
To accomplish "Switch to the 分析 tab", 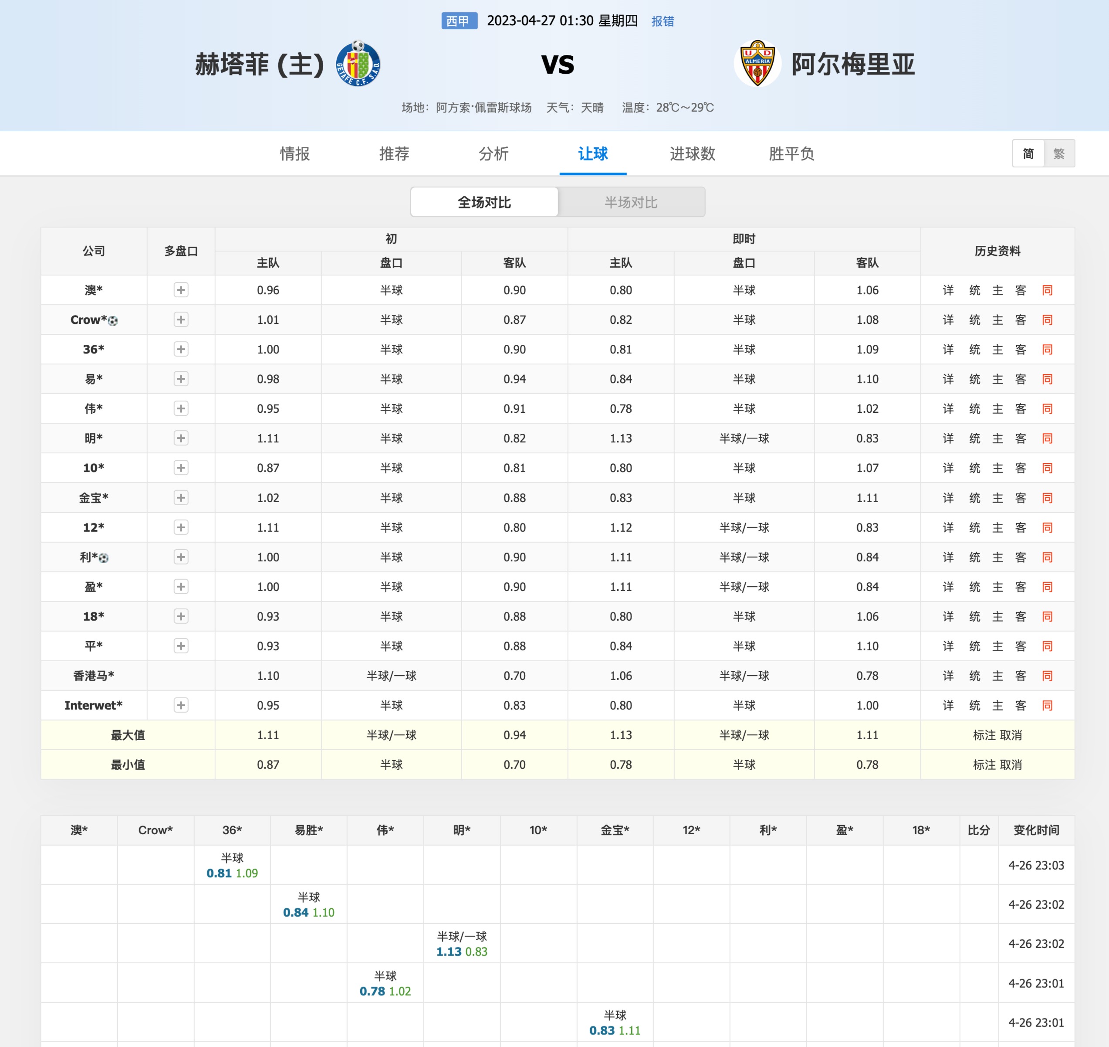I will point(493,153).
